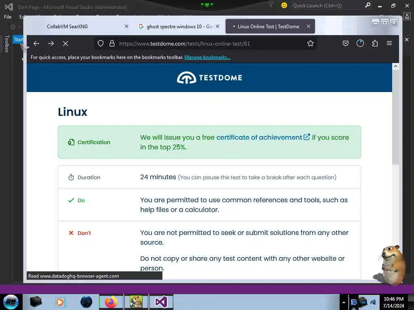Go back using the browser back arrow
The image size is (414, 310).
point(36,44)
